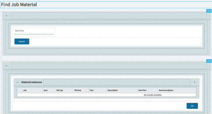Click the Material Instances panel title
This screenshot has width=212, height=114.
click(x=32, y=82)
